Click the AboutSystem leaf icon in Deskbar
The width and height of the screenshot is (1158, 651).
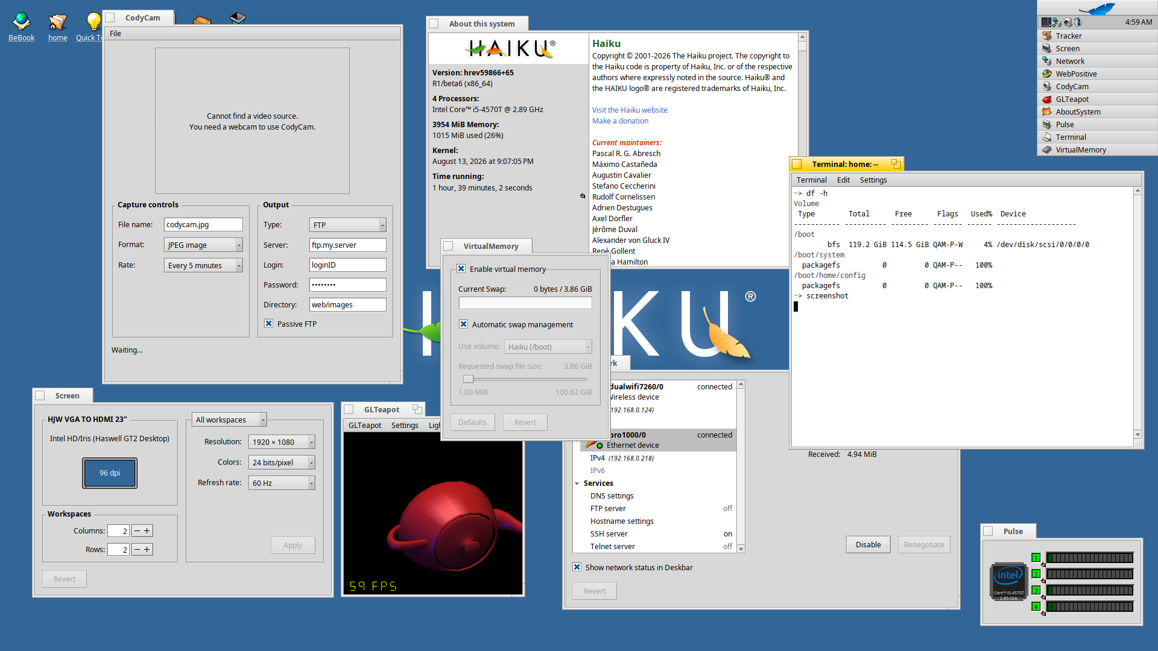click(1047, 112)
